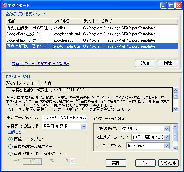The height and width of the screenshot is (172, 184).
Task: Click down arrow of template settings scrollbar
Action: click(x=175, y=148)
